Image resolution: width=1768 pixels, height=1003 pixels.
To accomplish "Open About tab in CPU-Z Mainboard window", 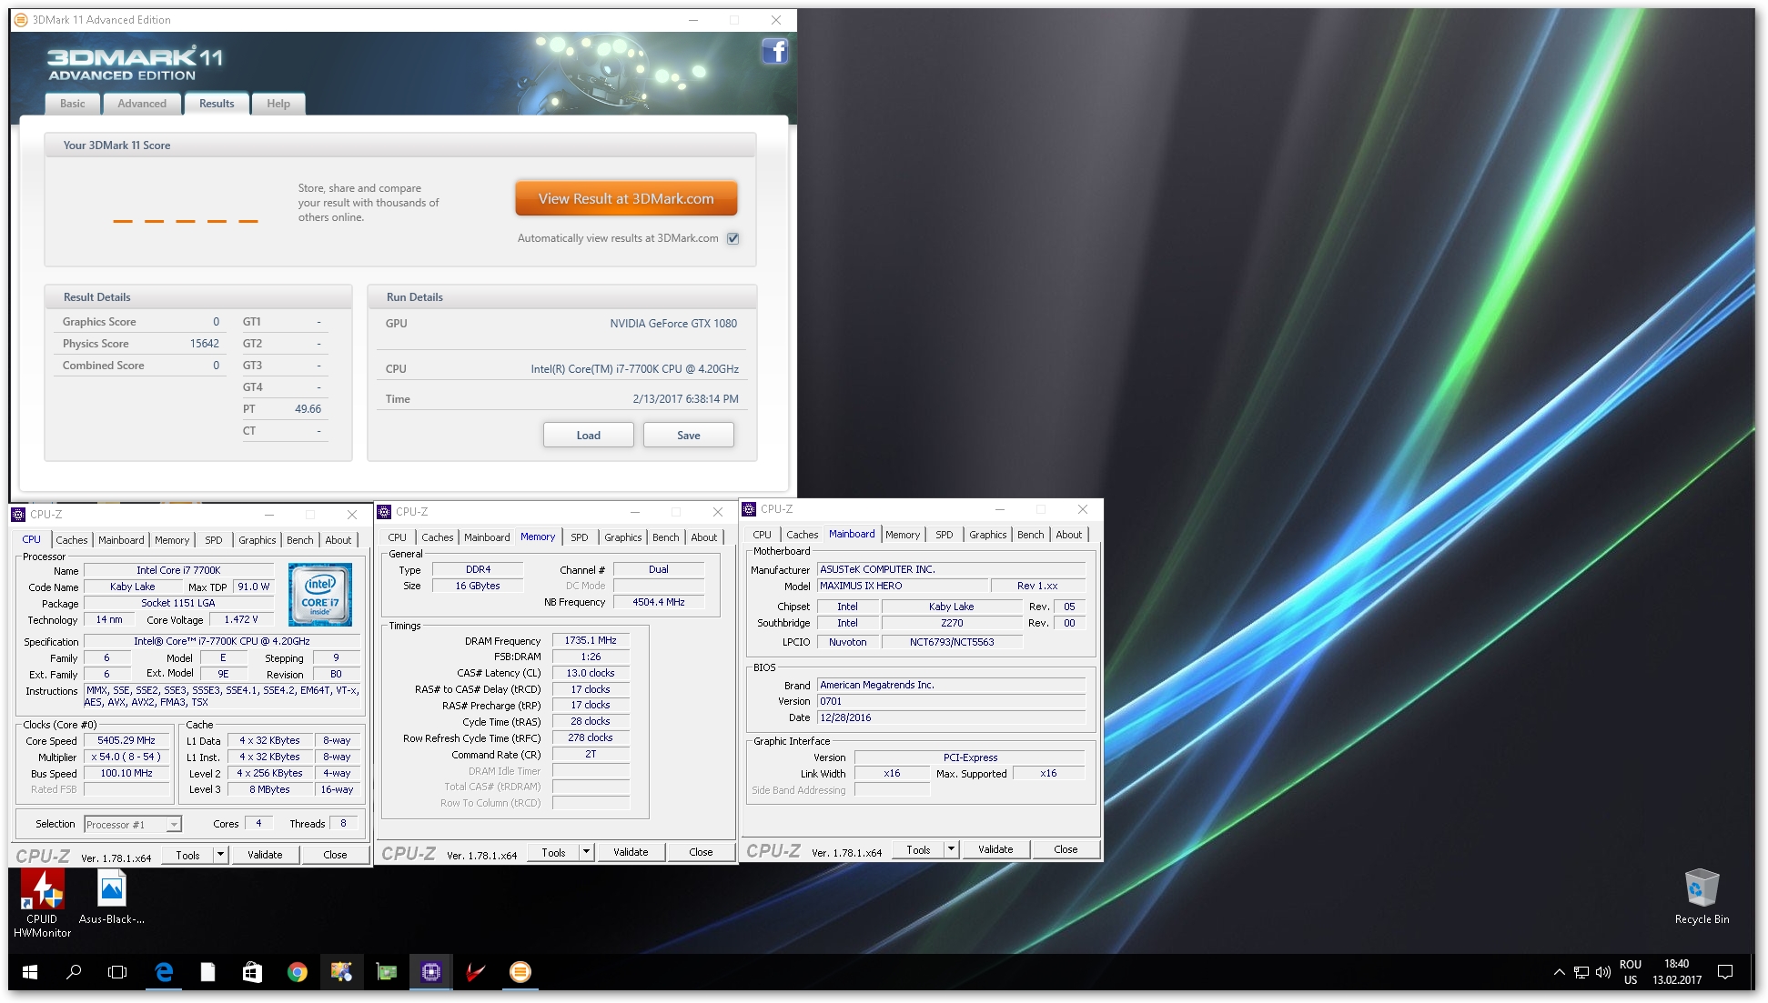I will pos(1069,535).
